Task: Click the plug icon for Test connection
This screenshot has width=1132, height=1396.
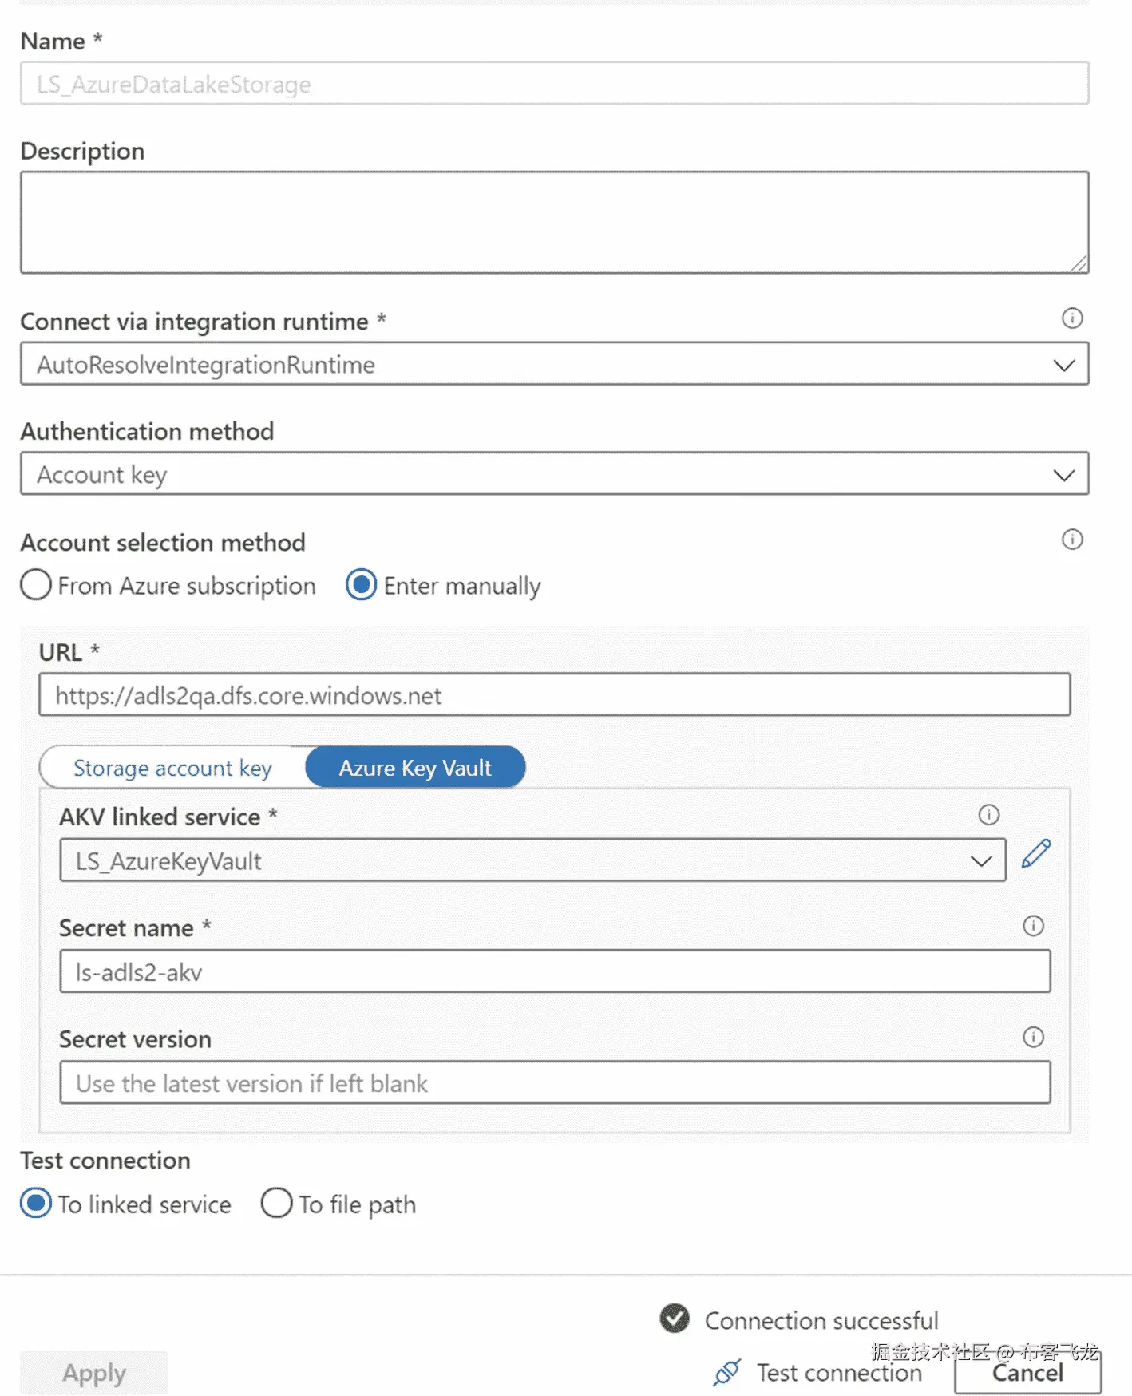Action: pyautogui.click(x=726, y=1372)
